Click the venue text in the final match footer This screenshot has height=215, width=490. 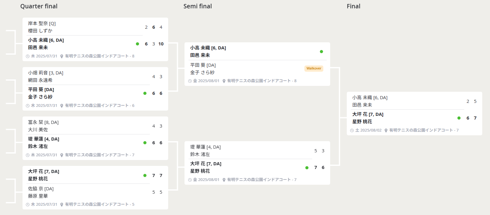tap(423, 130)
